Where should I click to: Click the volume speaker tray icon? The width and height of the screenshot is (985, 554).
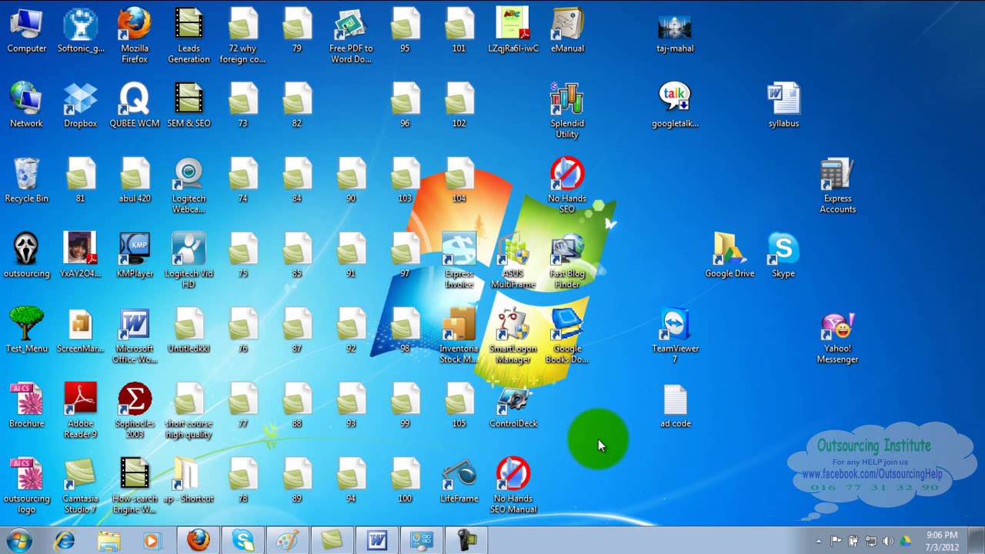(888, 542)
